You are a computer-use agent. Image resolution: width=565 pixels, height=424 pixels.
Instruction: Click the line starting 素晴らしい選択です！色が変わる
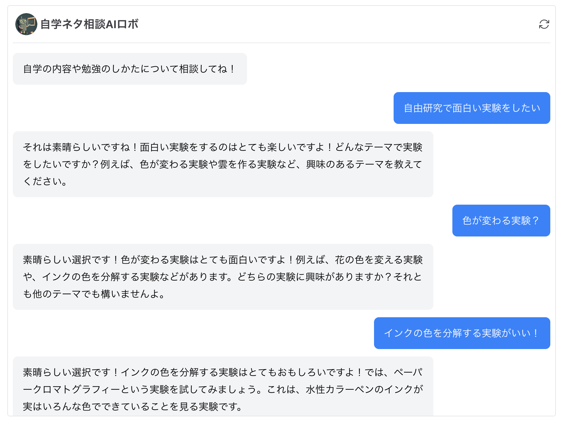pos(223,260)
